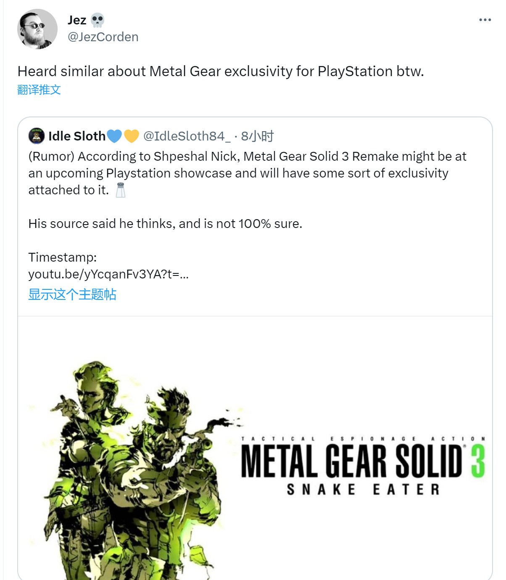Viewport: 506px width, 580px height.
Task: Click the main tweet text about exclusivity
Action: 221,71
